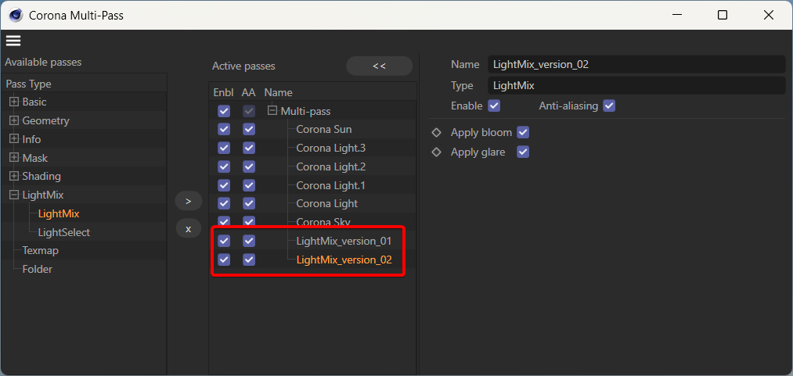
Task: Open the hamburger menu icon
Action: pyautogui.click(x=13, y=41)
